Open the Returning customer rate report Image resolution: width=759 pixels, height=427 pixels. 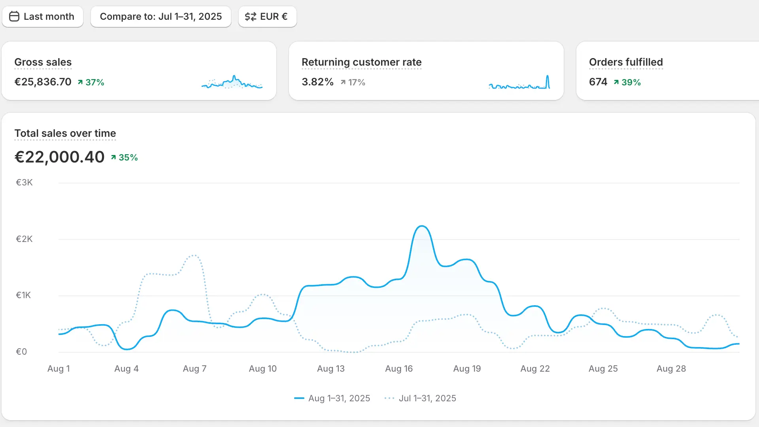(361, 62)
